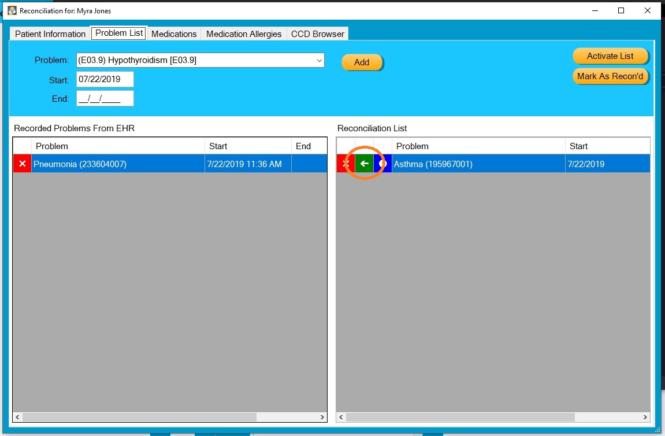Click the Activate List button
Image resolution: width=665 pixels, height=436 pixels.
pyautogui.click(x=610, y=56)
